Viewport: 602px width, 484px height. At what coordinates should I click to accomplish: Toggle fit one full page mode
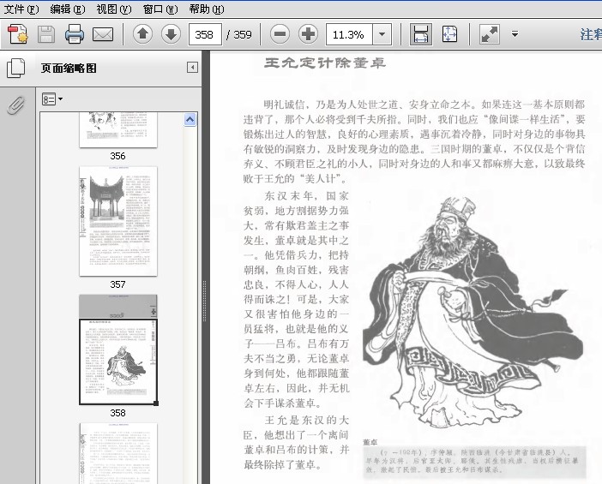tap(449, 34)
